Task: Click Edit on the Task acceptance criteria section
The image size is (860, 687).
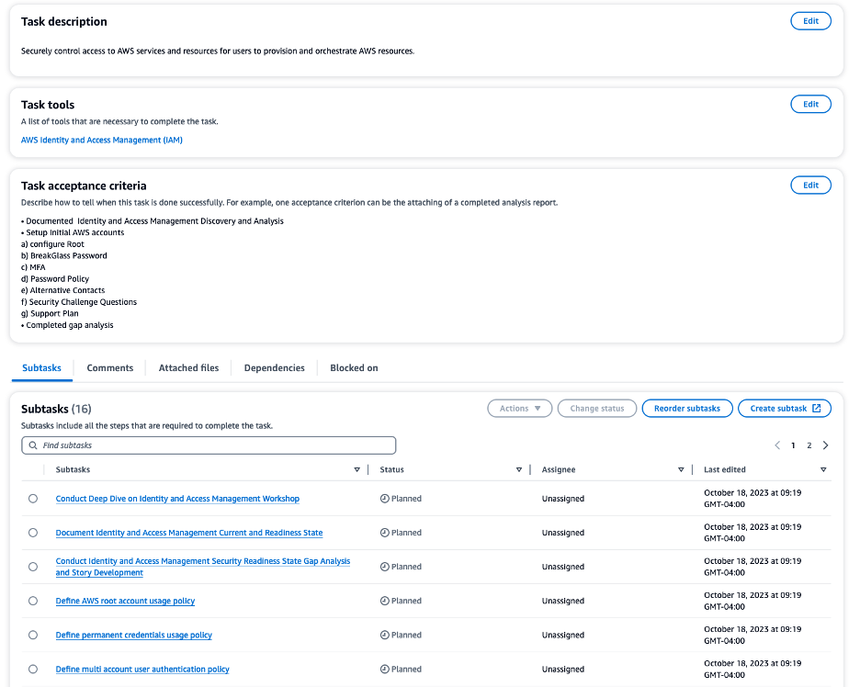Action: coord(809,185)
